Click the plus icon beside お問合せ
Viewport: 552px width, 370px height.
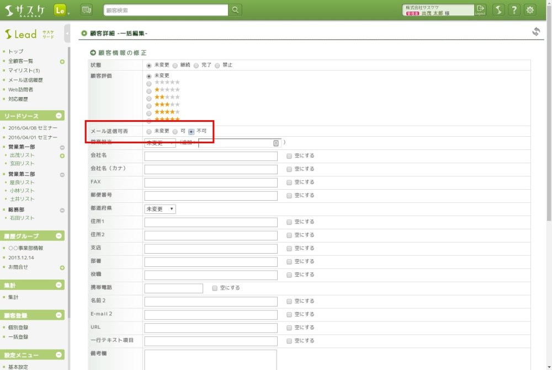[x=62, y=267]
